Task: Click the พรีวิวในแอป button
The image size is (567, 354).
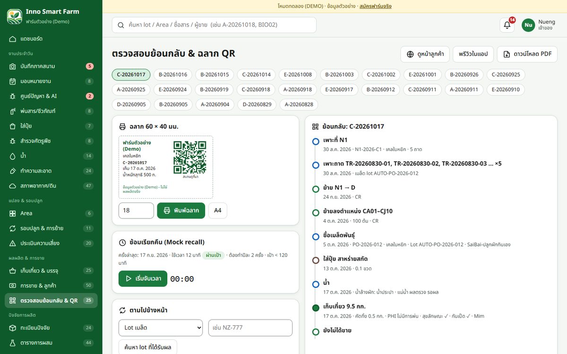Action: point(473,54)
